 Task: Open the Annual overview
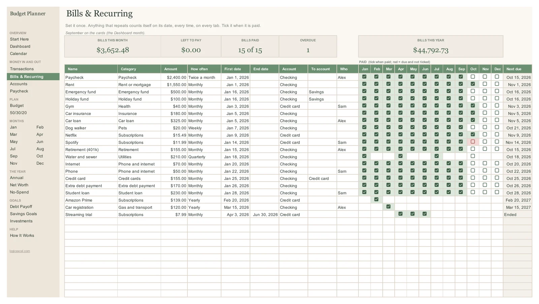pyautogui.click(x=17, y=178)
